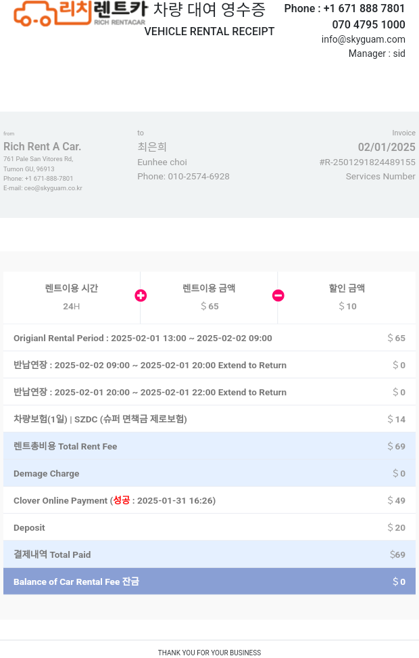
Task: Click the $10 discount amount cell
Action: (x=347, y=297)
